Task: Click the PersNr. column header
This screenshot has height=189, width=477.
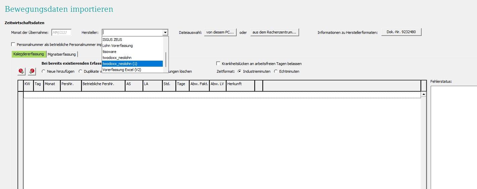Action: (71, 85)
